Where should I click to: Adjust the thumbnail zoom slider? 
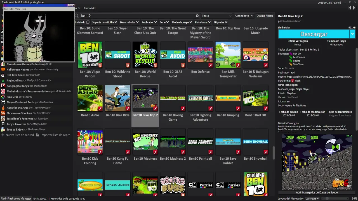[x=335, y=198]
